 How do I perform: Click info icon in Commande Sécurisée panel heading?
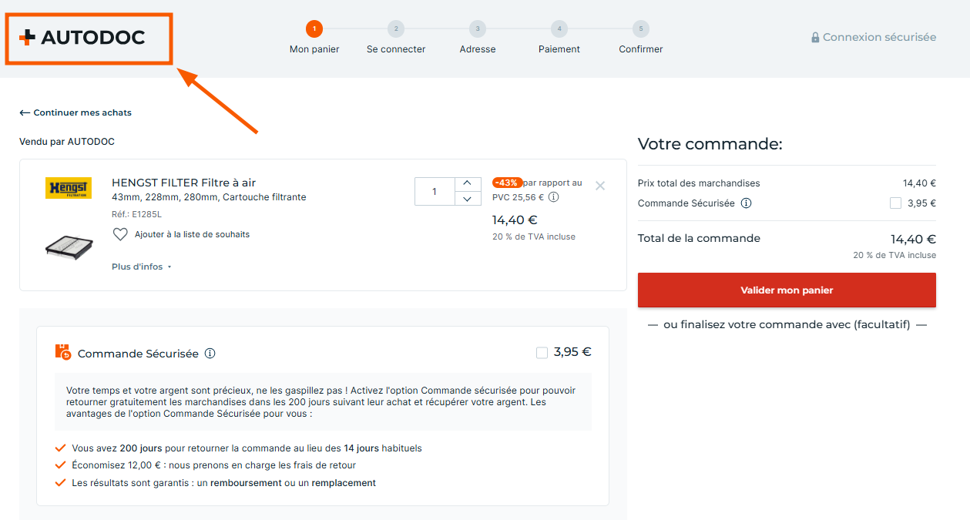click(210, 354)
